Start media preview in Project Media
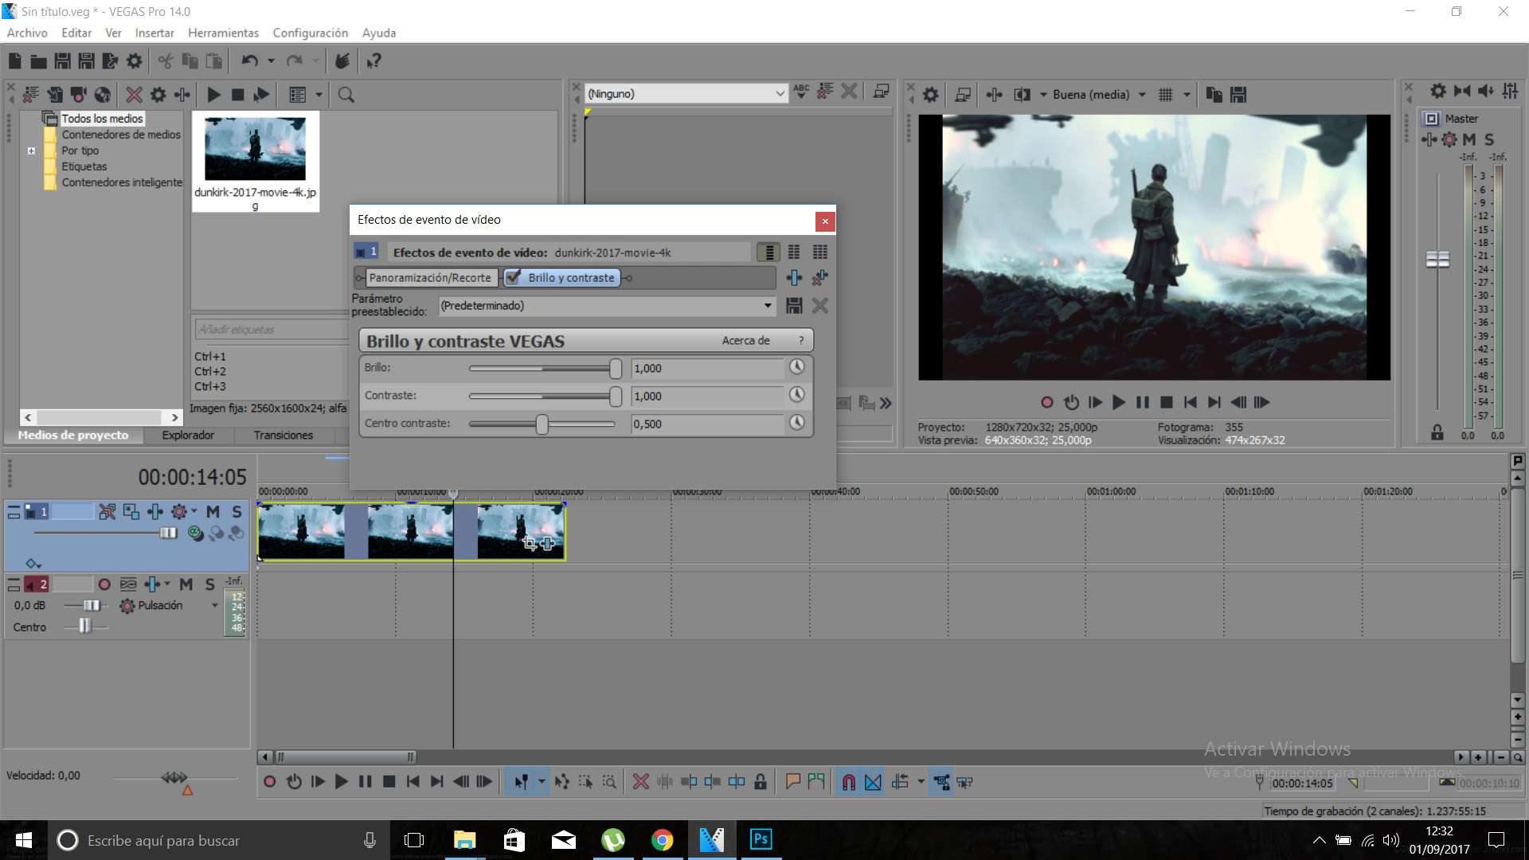 [213, 95]
